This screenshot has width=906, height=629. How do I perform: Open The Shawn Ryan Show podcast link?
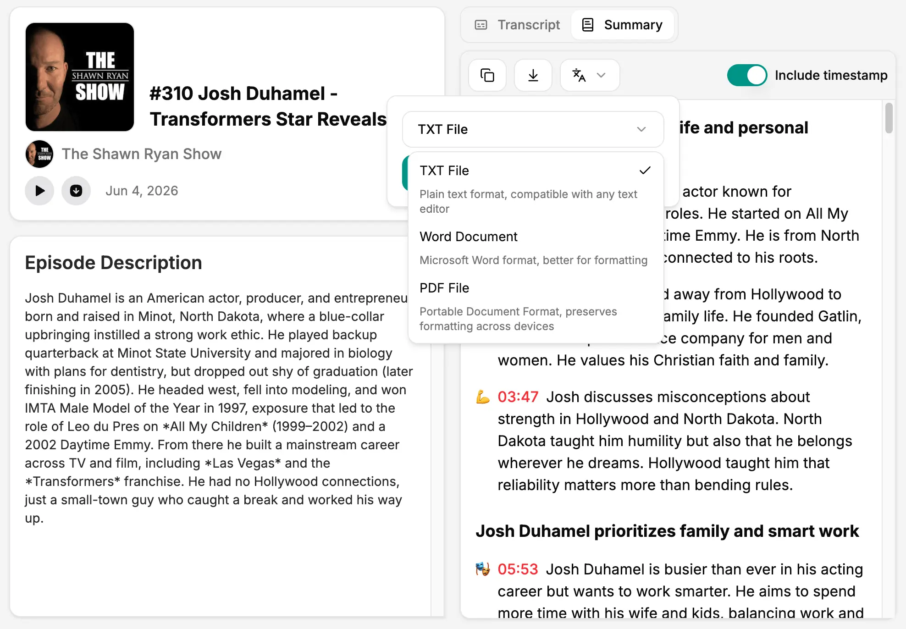click(142, 154)
